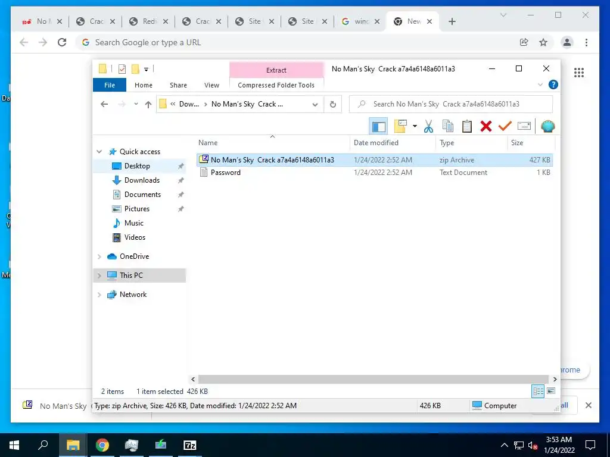Open Desktop in the navigation pane
The height and width of the screenshot is (457, 610).
(x=137, y=166)
